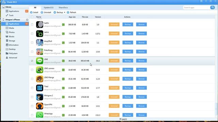Click the vertical scrollbar thumb of app list
This screenshot has width=218, height=122.
(x=216, y=109)
